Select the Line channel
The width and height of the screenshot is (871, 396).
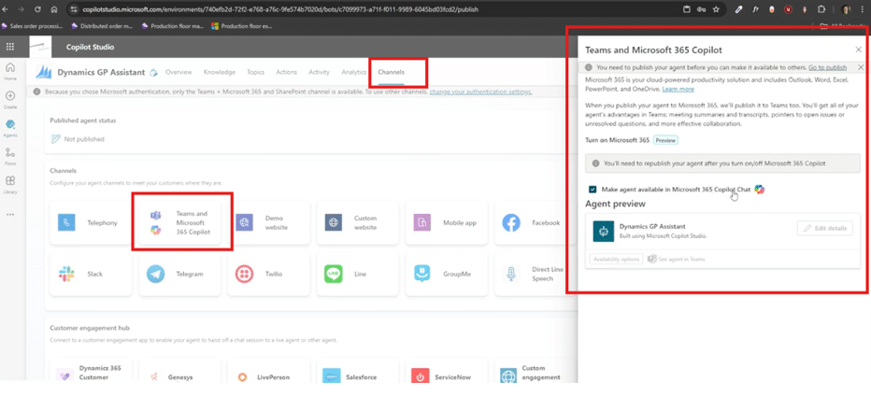358,274
